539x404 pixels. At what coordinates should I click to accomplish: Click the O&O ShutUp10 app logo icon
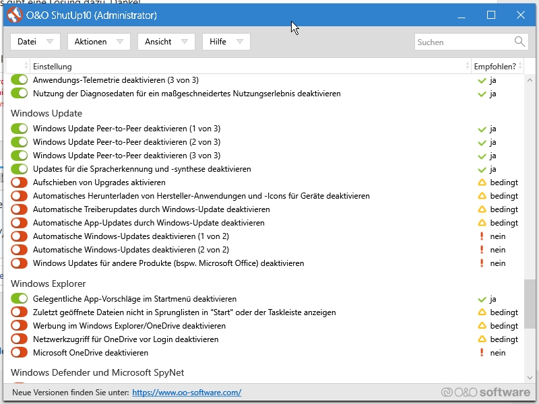pyautogui.click(x=14, y=15)
